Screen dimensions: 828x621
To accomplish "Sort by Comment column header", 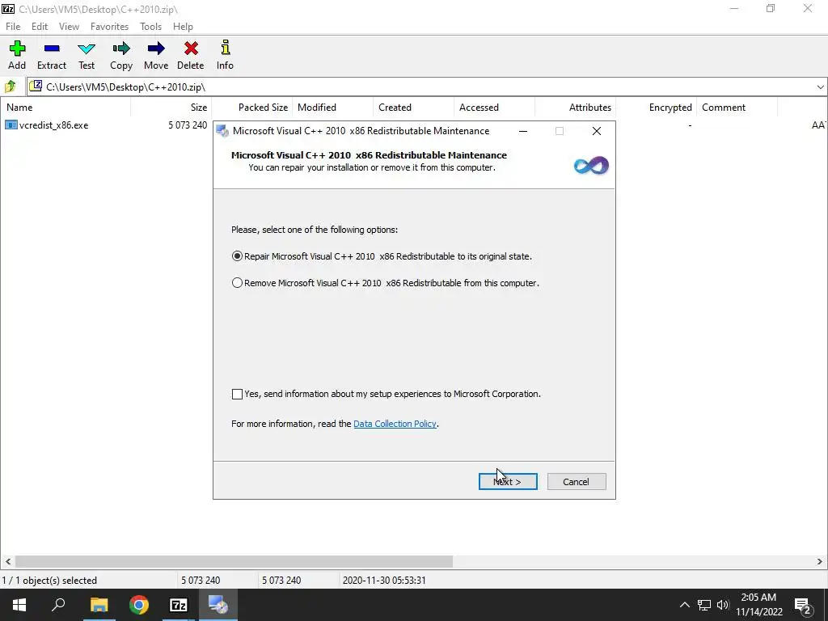I will pos(737,108).
